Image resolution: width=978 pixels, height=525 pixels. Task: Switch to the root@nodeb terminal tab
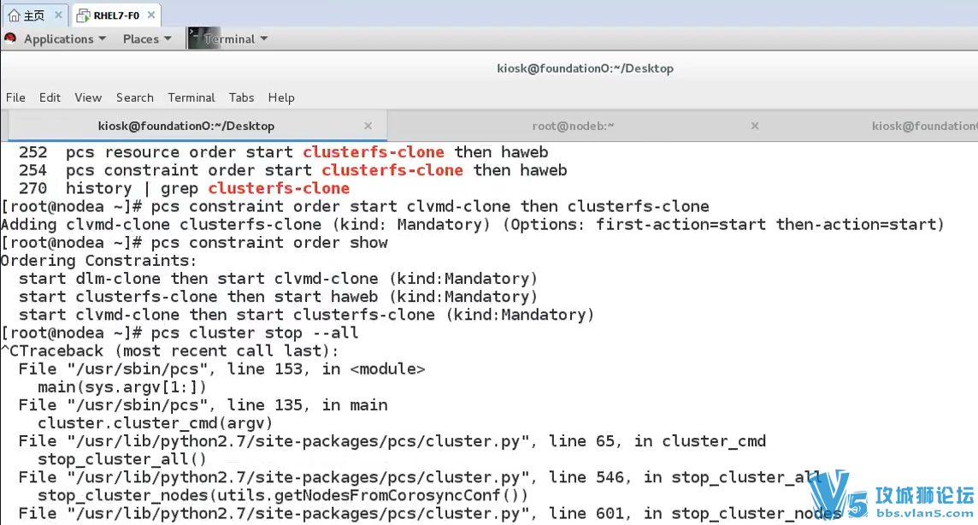(574, 126)
